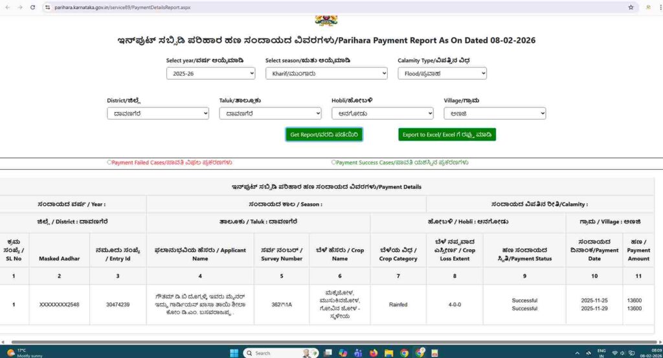Bookmark this page using the star icon
The image size is (663, 358).
[x=631, y=7]
